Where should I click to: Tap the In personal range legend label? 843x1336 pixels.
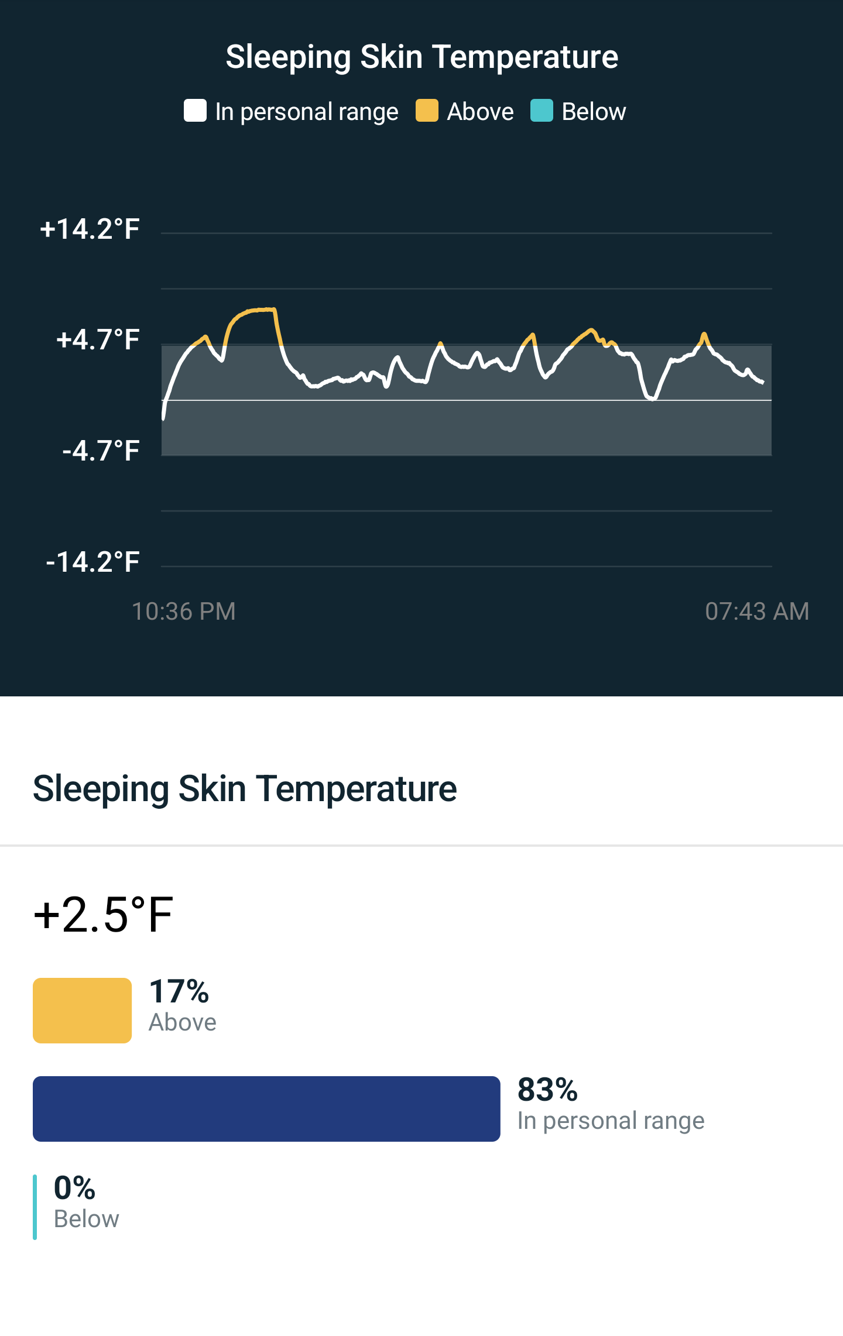pyautogui.click(x=306, y=112)
